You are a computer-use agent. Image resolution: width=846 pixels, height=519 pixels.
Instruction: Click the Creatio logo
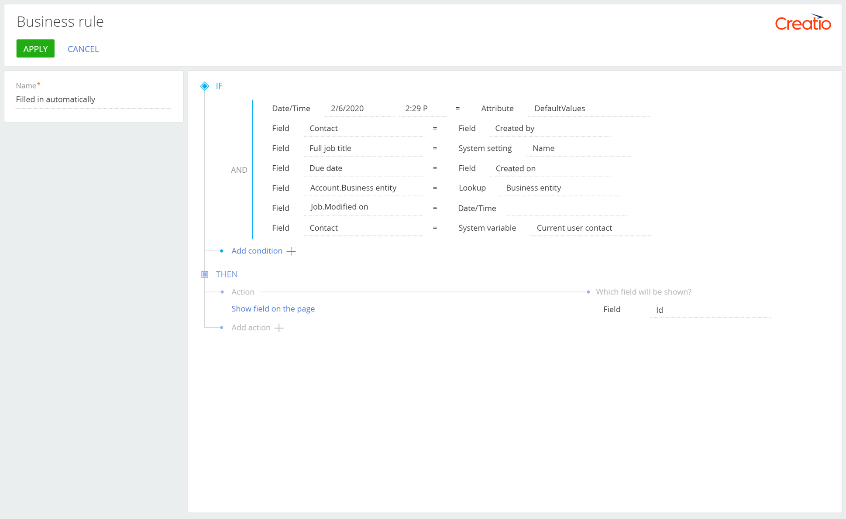click(x=803, y=23)
